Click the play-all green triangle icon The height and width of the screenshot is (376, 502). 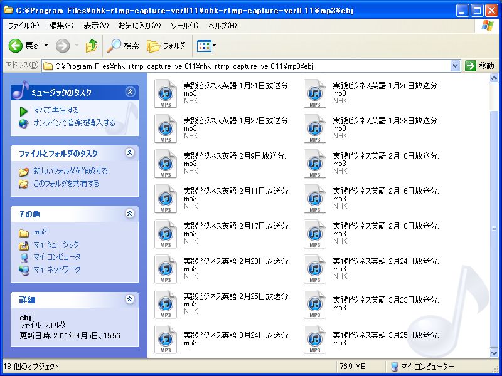click(x=24, y=112)
